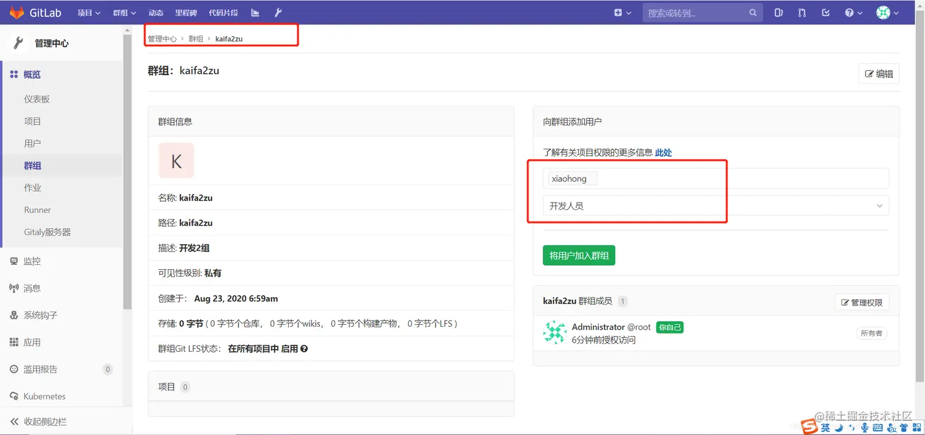Click the 群组 breadcrumb link
This screenshot has height=435, width=925.
(196, 39)
